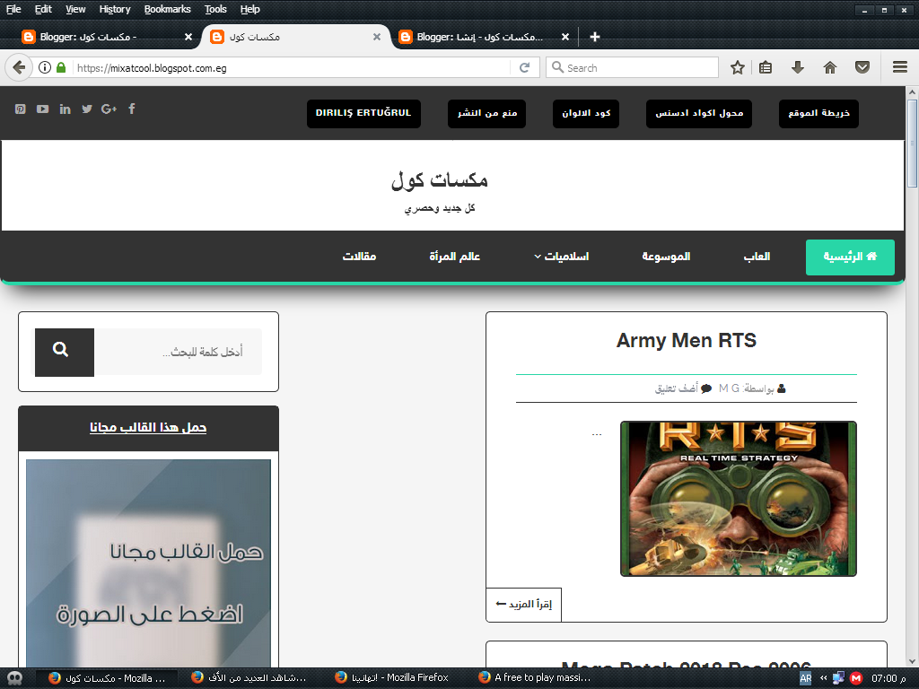Open the History menu
This screenshot has width=919, height=689.
tap(114, 9)
